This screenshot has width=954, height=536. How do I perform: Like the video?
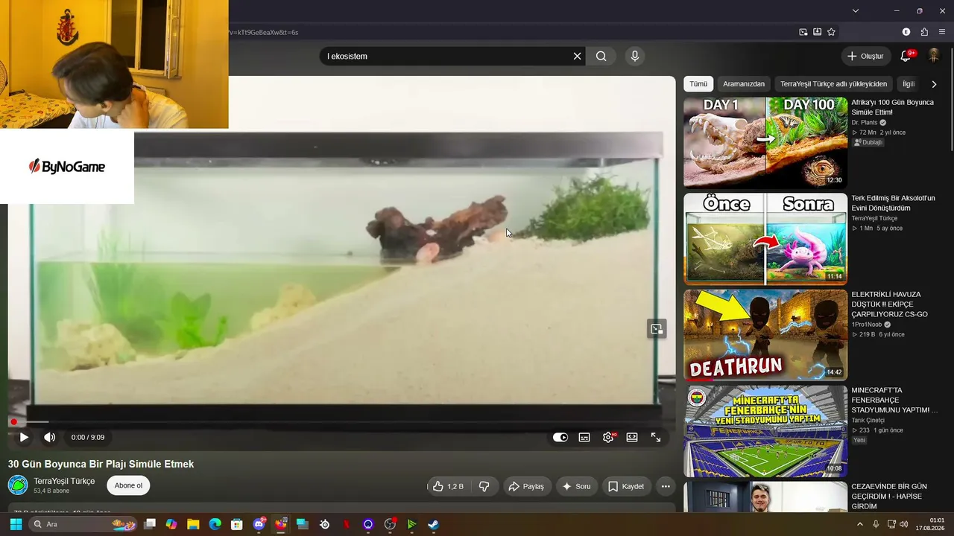coord(449,486)
